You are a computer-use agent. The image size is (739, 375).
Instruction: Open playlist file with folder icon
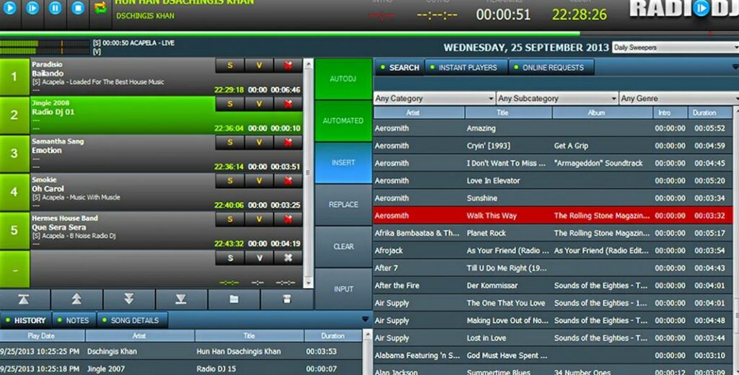coord(234,299)
